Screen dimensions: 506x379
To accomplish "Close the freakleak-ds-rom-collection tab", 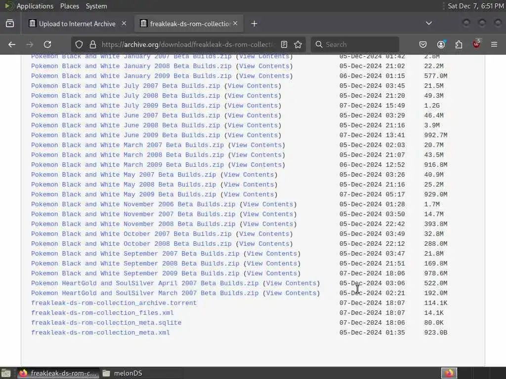I will pos(235,23).
